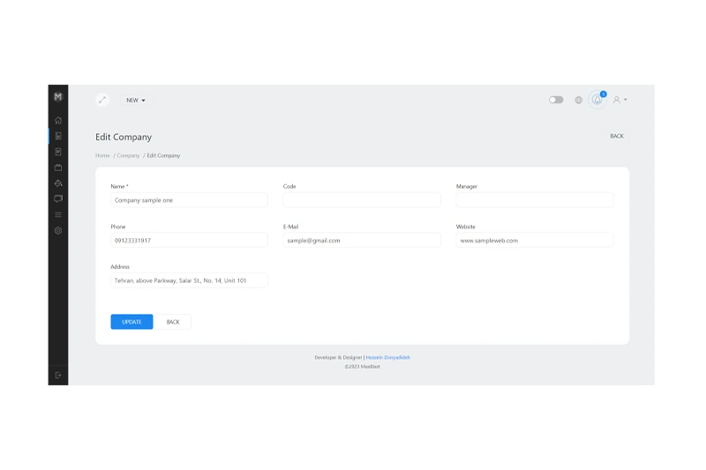This screenshot has height=470, width=706.
Task: Open the notifications bell icon
Action: point(597,100)
